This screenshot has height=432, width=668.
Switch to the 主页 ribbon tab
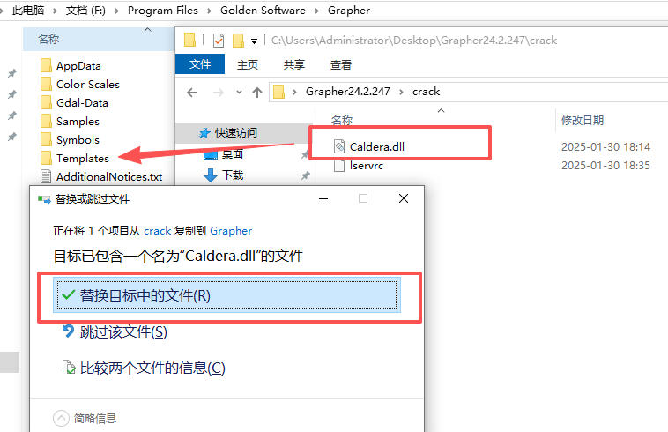(247, 64)
